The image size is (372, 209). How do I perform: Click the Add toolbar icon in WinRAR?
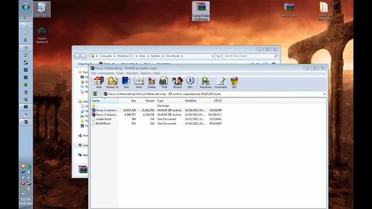click(99, 82)
